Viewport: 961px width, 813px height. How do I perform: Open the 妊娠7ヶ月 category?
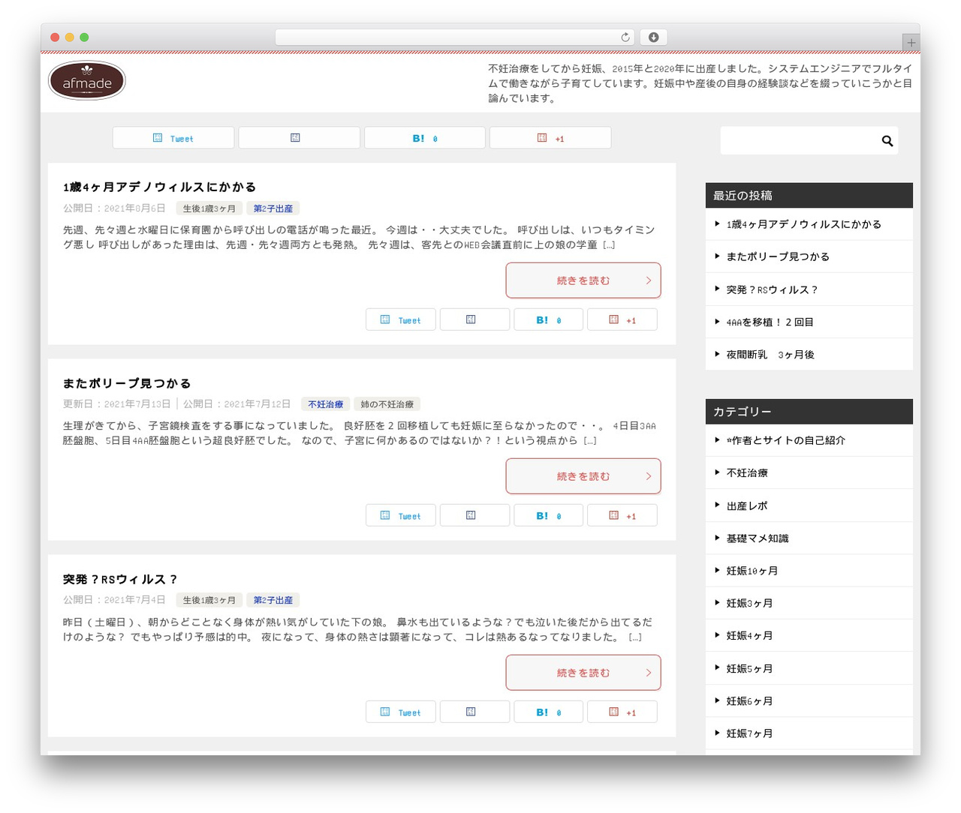(x=749, y=733)
